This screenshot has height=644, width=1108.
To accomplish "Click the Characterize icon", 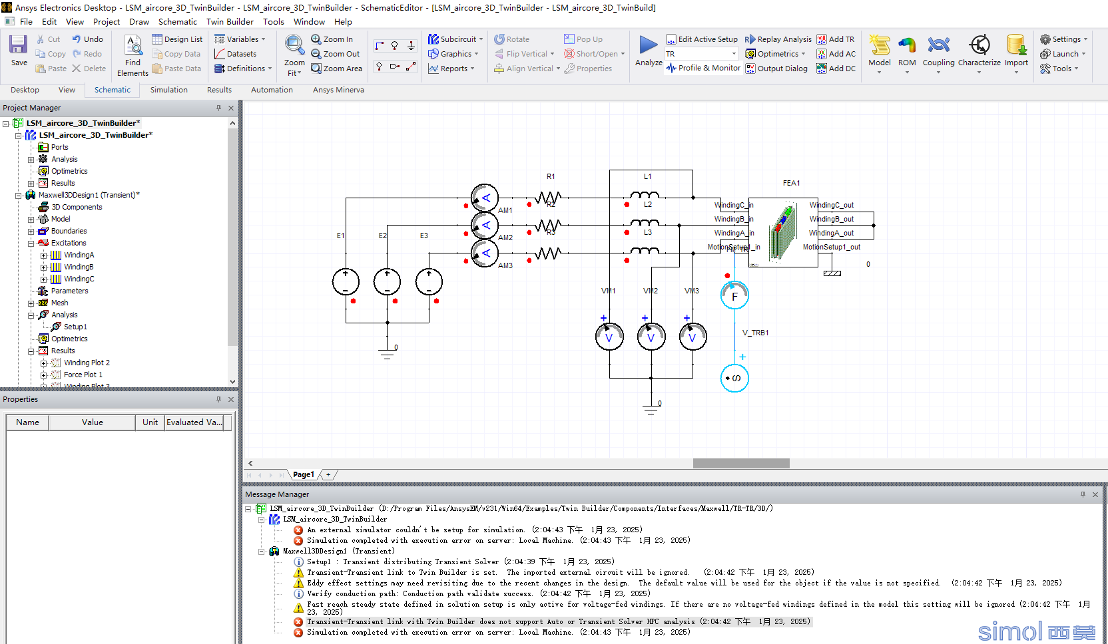I will click(979, 45).
